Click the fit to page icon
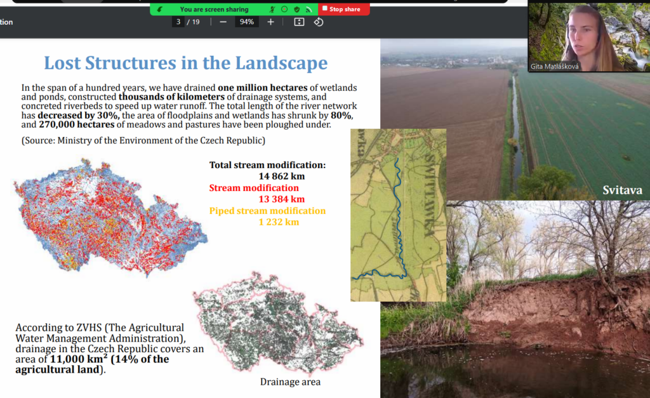 [x=299, y=22]
